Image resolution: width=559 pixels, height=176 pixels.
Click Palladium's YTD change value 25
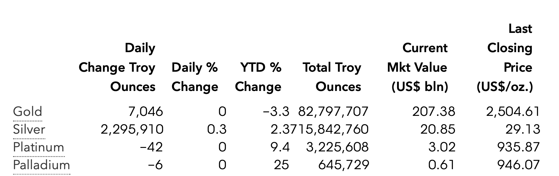tap(282, 165)
